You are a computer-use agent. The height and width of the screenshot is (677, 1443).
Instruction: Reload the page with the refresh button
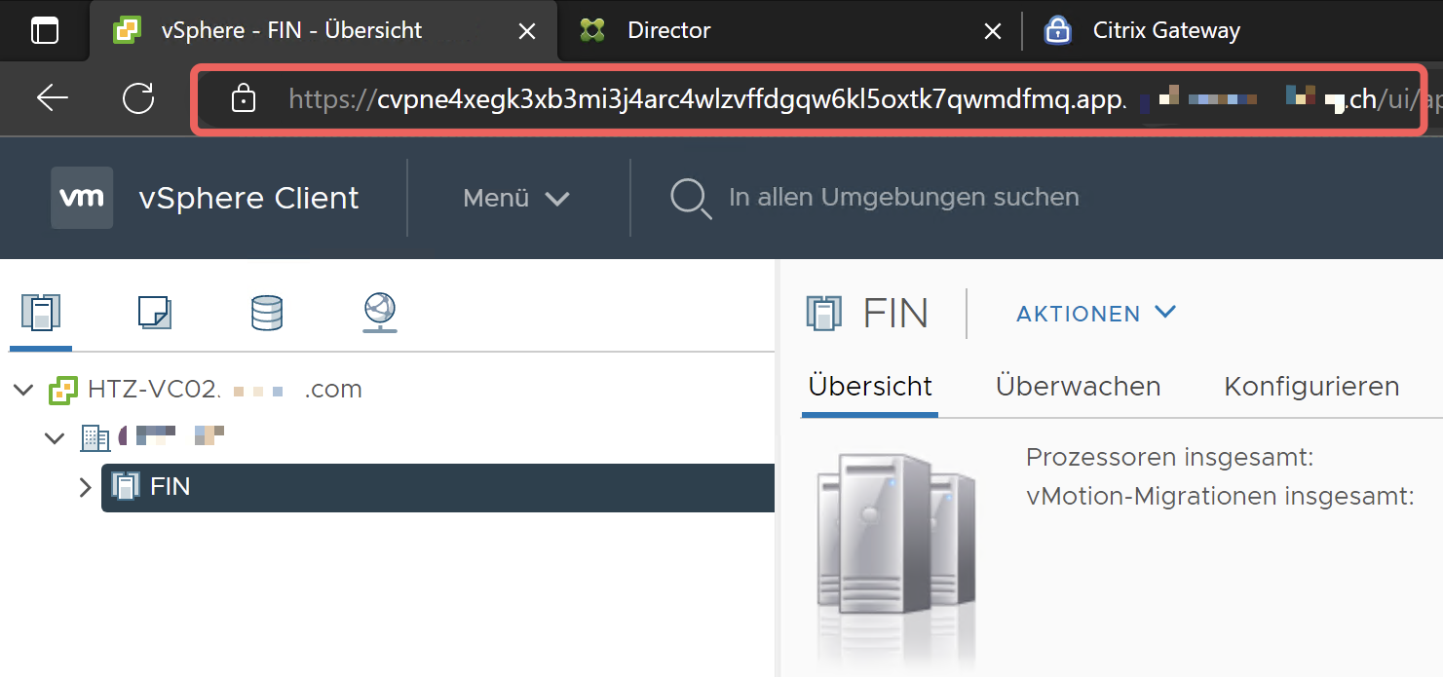[x=138, y=98]
